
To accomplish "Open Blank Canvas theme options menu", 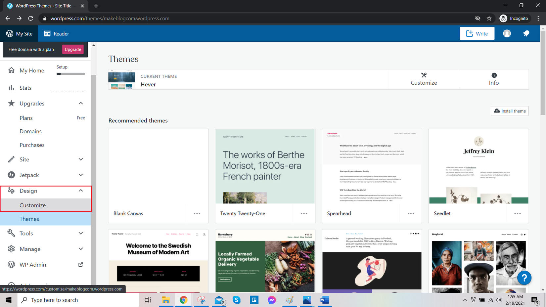I will tap(197, 214).
